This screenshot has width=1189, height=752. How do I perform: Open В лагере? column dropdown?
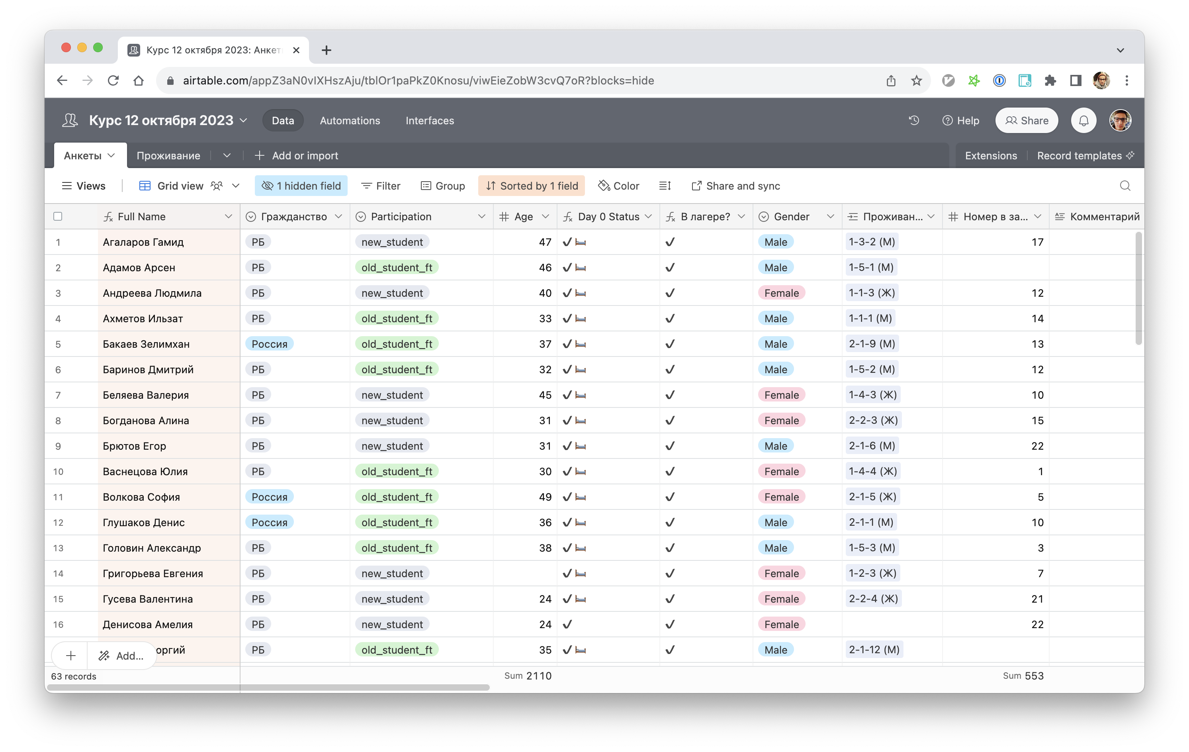pyautogui.click(x=741, y=216)
